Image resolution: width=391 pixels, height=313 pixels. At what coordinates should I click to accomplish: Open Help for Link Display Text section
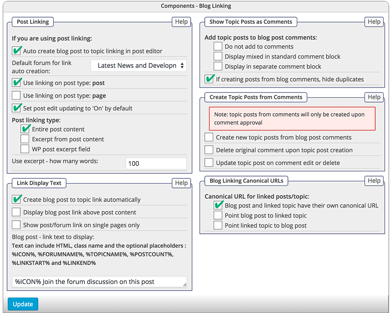181,183
